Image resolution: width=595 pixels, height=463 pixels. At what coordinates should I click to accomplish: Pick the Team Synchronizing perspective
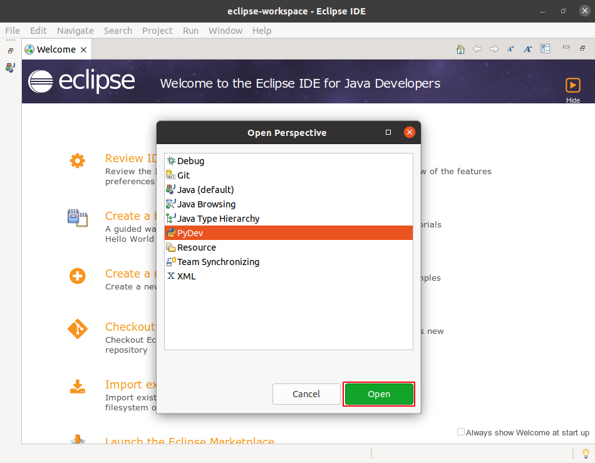[288, 262]
